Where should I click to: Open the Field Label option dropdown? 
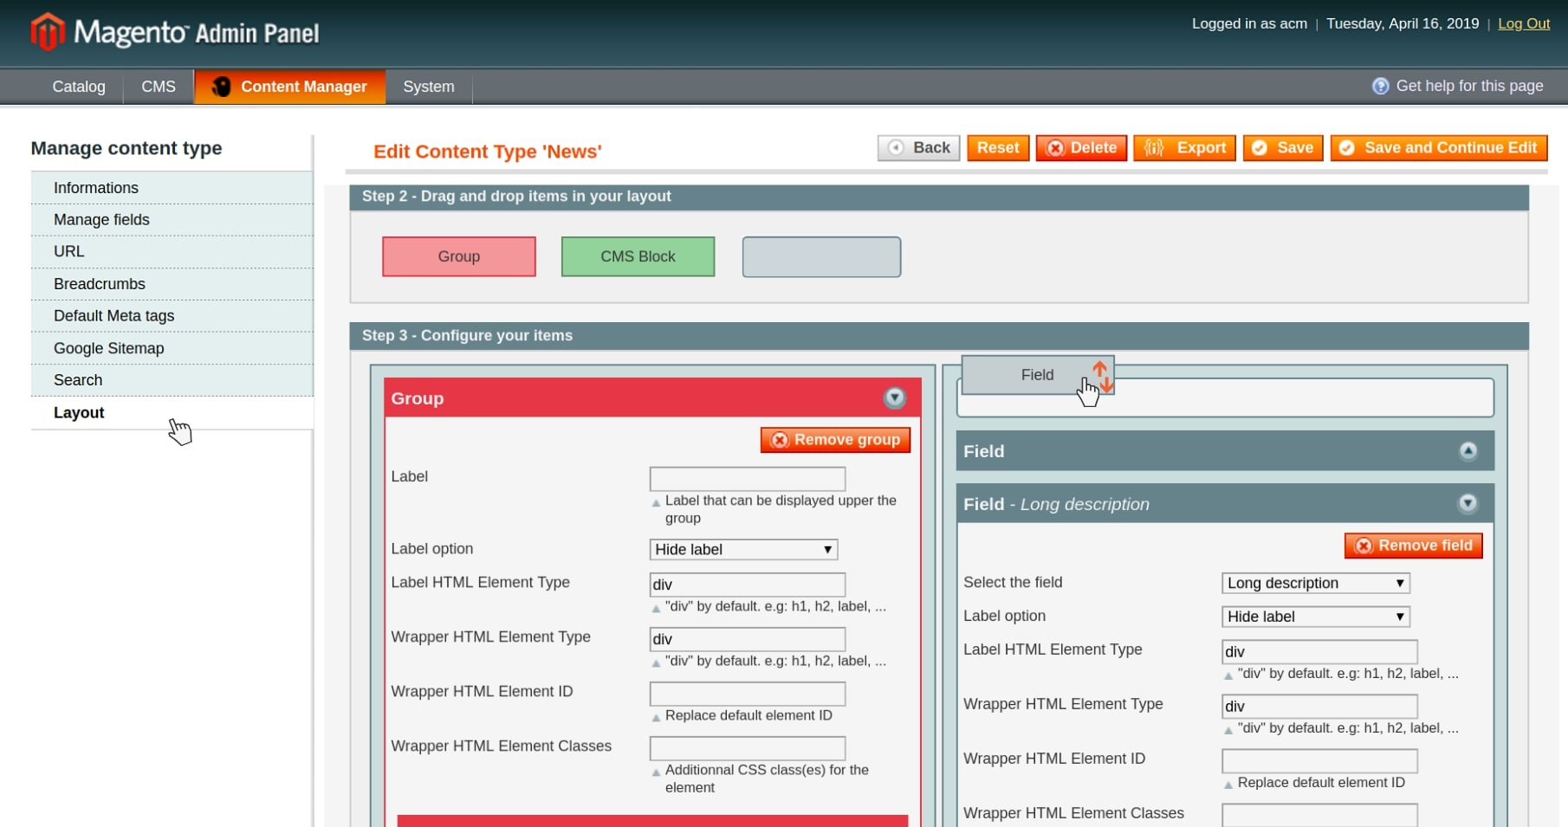coord(1315,617)
